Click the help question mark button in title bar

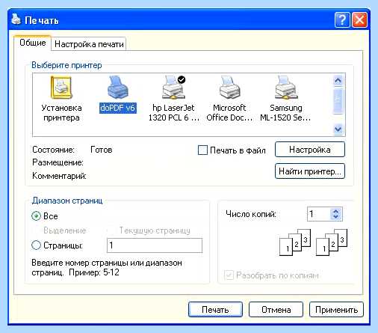click(342, 20)
